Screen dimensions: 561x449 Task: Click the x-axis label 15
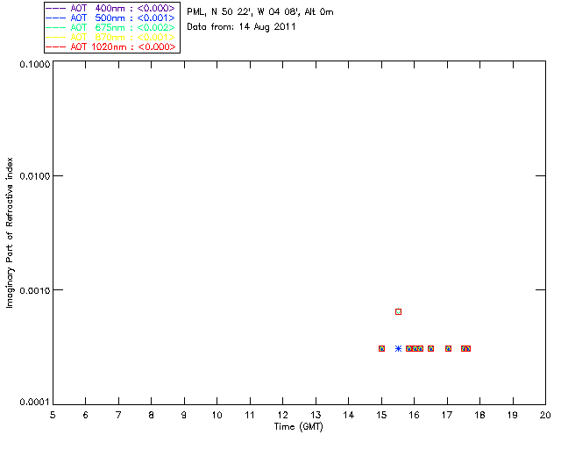coord(381,415)
